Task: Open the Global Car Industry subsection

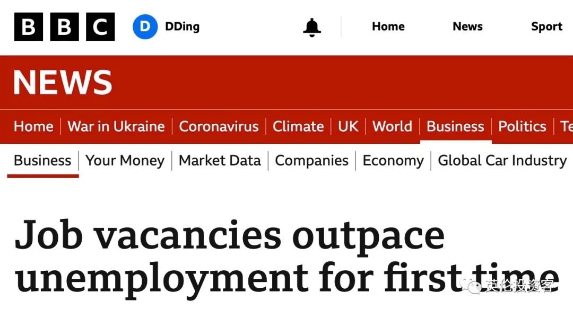Action: coord(502,161)
